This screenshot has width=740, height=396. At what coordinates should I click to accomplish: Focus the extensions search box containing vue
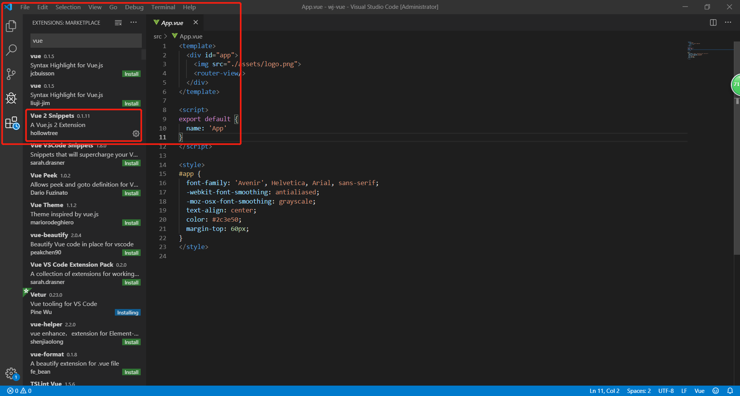coord(86,41)
